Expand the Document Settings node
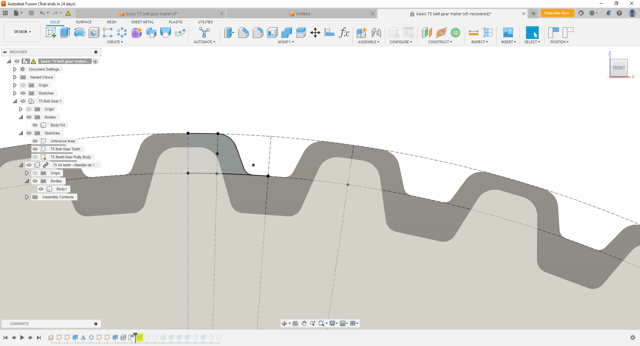The image size is (640, 346). pos(15,69)
